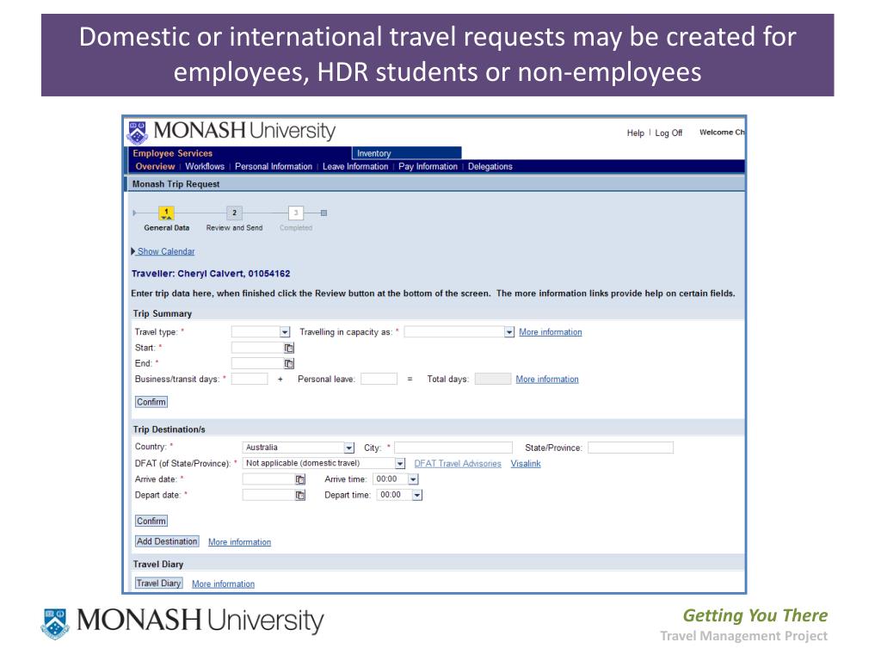This screenshot has width=881, height=661.
Task: Open the Arrive time dropdown
Action: pos(414,479)
